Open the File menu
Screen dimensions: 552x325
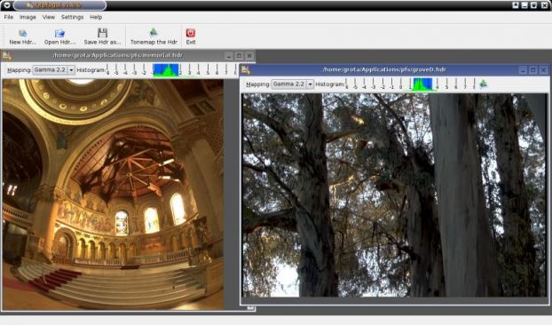click(9, 17)
